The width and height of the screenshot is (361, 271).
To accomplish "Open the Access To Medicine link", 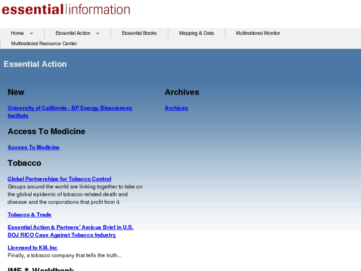I will 34,147.
